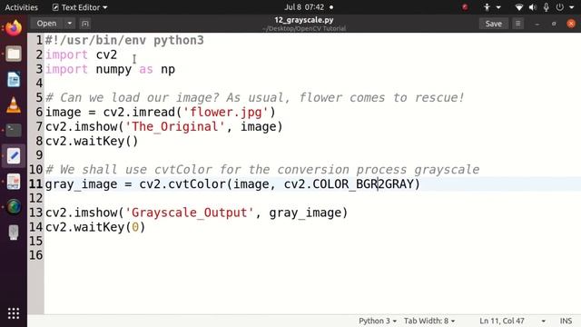The height and width of the screenshot is (327, 581).
Task: Click 'numpy' on line 3
Action: coord(113,70)
